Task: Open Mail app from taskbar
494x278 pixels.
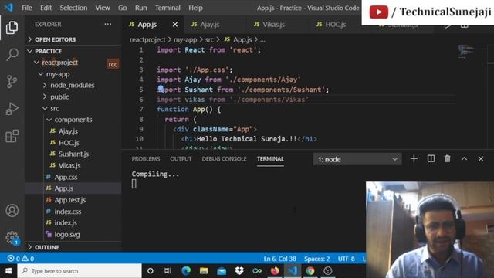Action: tap(222, 271)
